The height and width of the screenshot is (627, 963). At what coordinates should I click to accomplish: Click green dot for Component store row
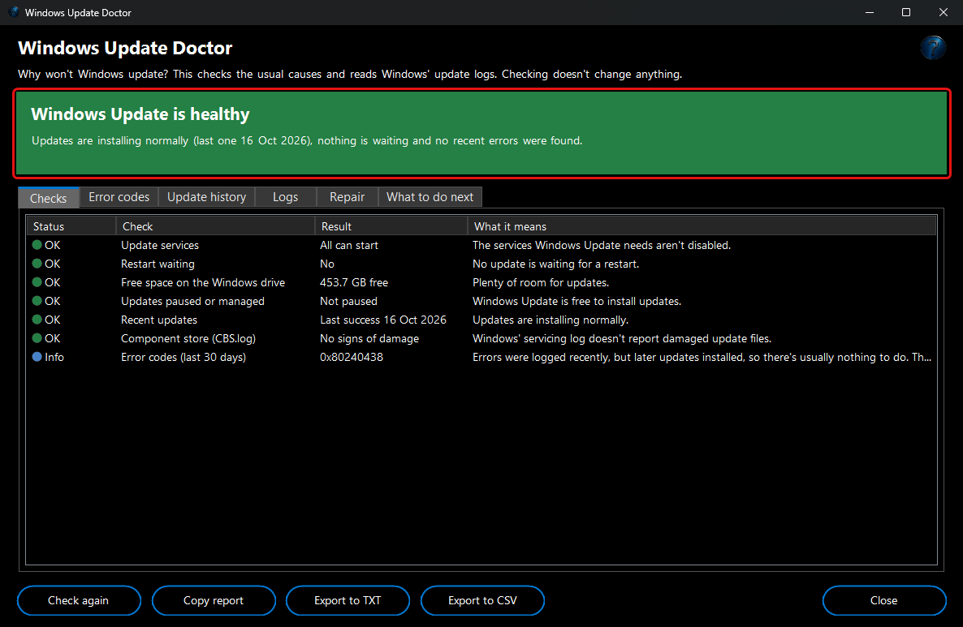click(37, 339)
